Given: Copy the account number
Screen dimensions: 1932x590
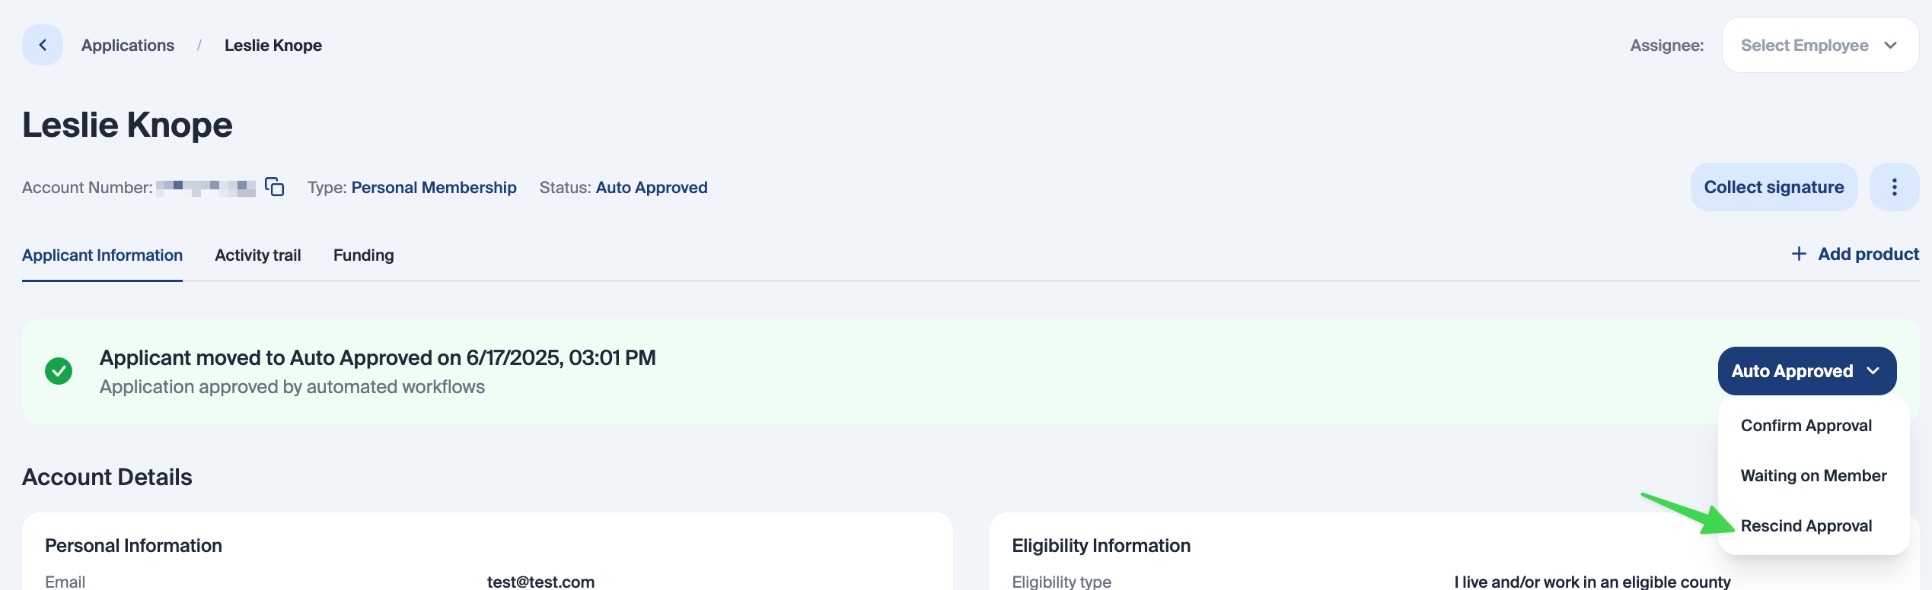Looking at the screenshot, I should (x=275, y=187).
